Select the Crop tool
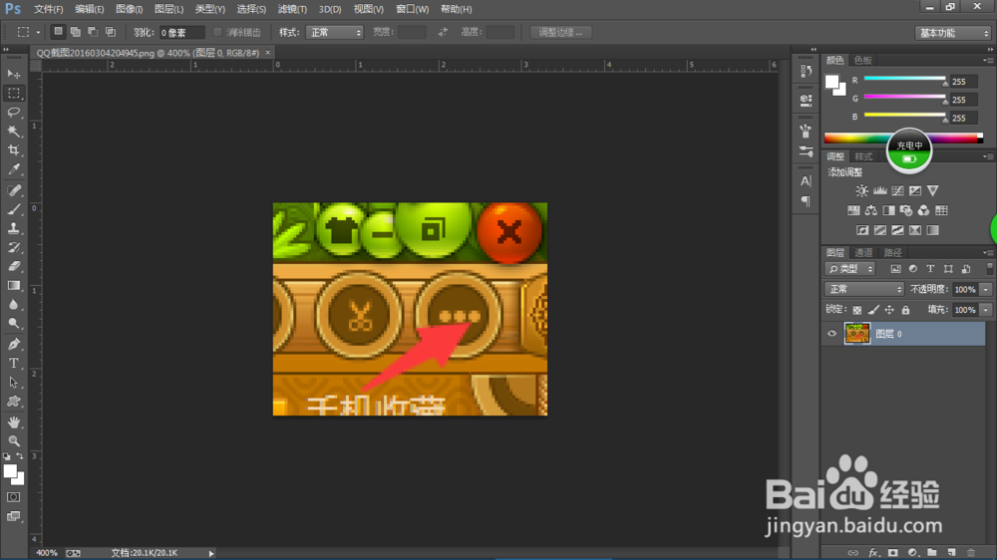Screen dimensions: 997x560 click(13, 150)
